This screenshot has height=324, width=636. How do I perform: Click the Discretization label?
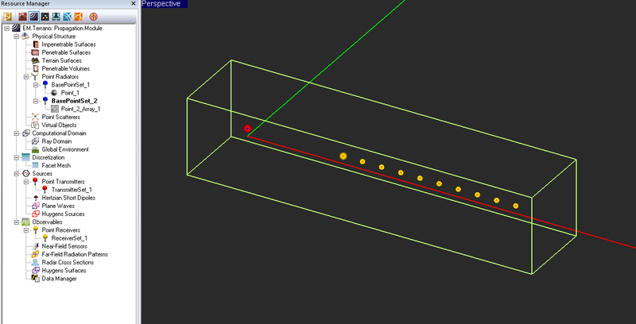[48, 157]
